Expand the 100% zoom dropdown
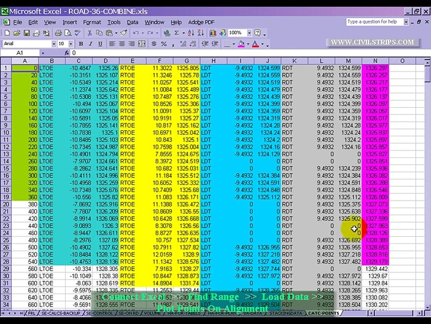 (249, 33)
